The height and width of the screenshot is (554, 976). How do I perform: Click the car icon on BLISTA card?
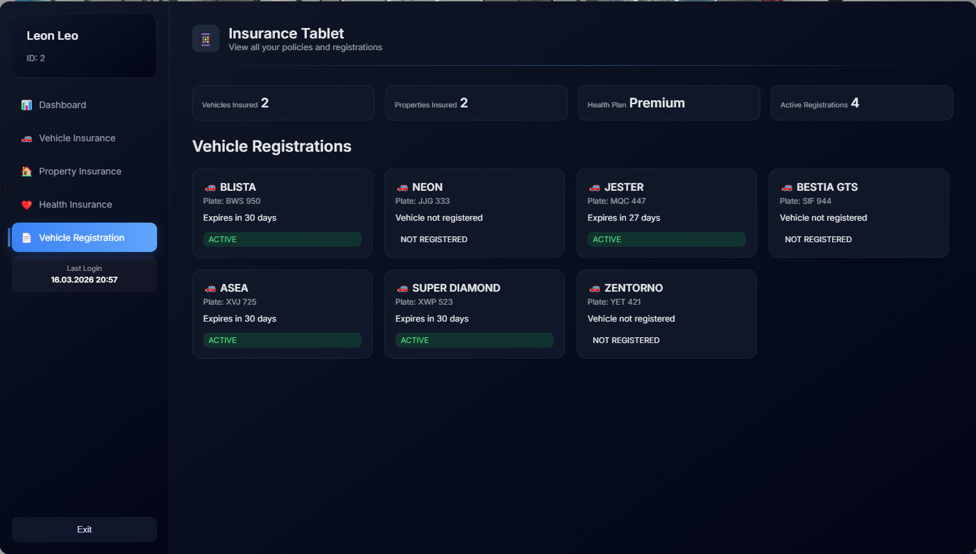pyautogui.click(x=210, y=187)
